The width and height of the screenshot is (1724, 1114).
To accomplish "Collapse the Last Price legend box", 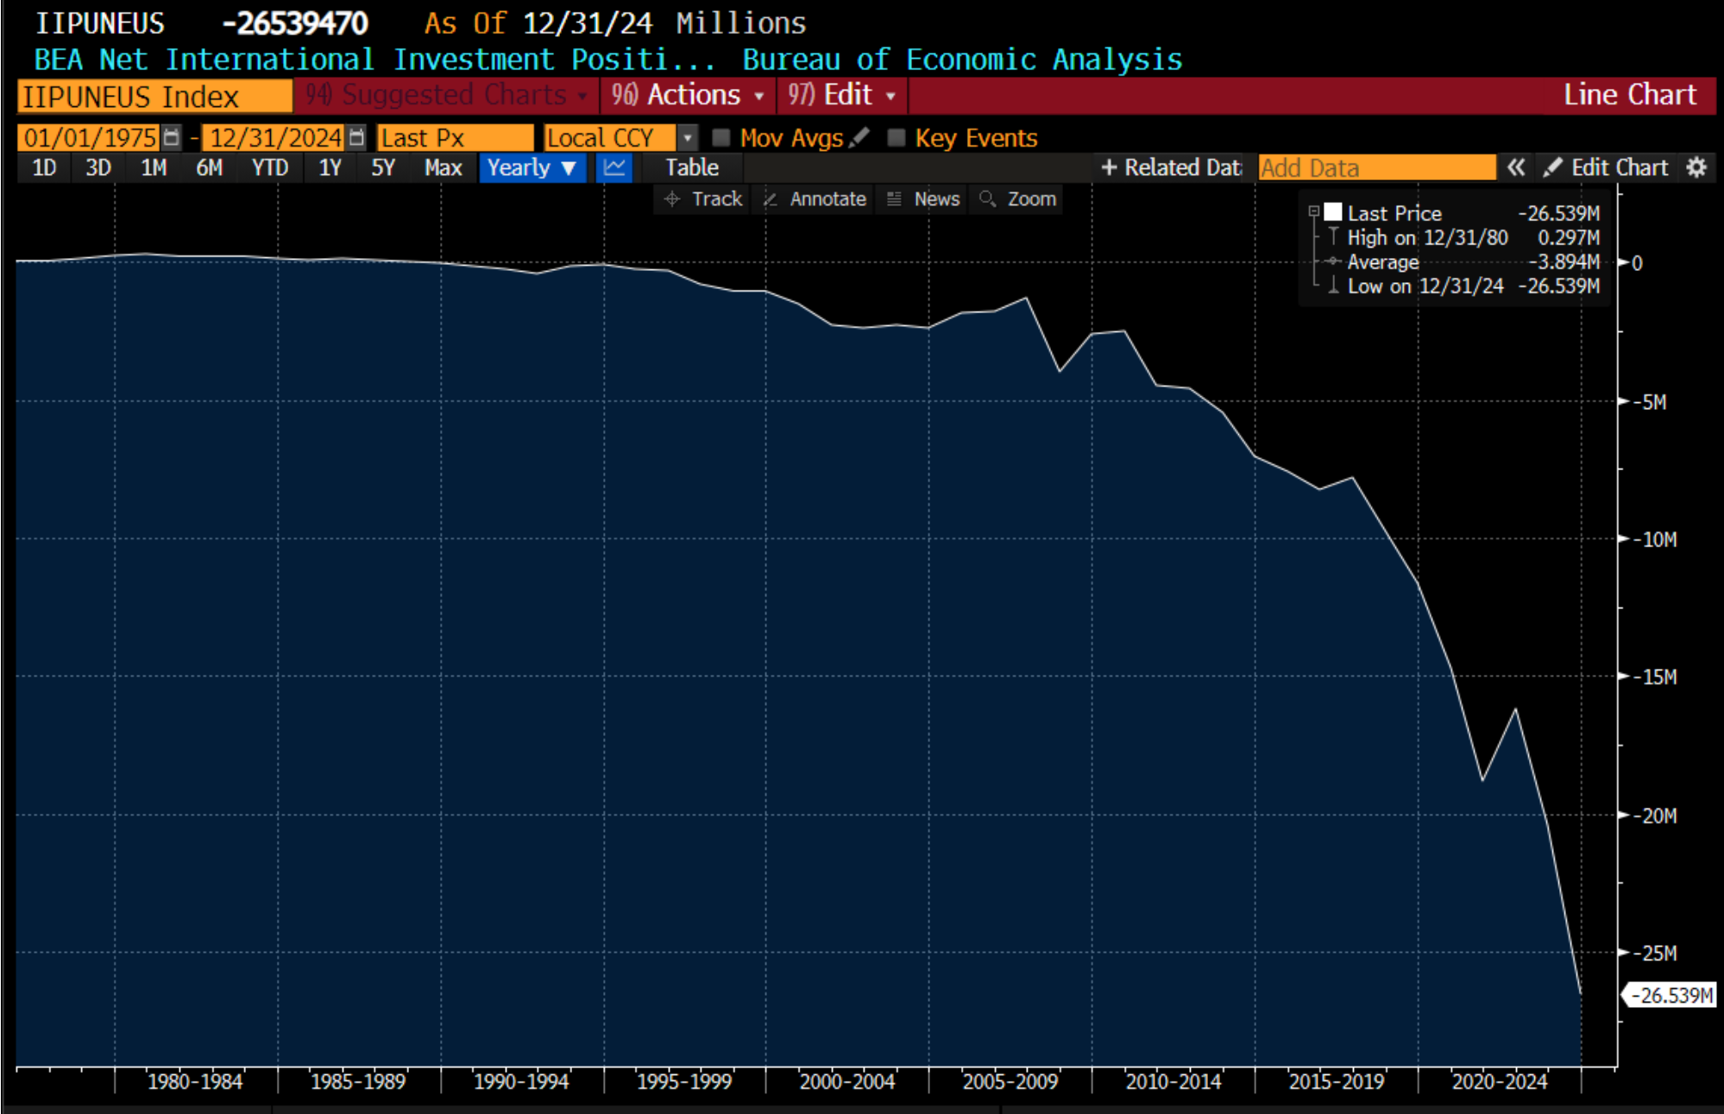I will pyautogui.click(x=1313, y=211).
